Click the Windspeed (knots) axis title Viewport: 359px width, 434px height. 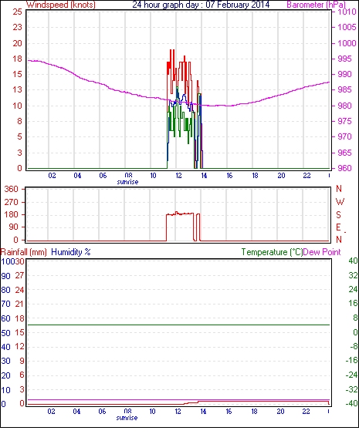(x=61, y=5)
